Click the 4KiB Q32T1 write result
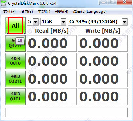 [x=103, y=79]
